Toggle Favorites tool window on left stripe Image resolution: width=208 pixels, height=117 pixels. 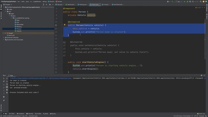pyautogui.click(x=1, y=108)
